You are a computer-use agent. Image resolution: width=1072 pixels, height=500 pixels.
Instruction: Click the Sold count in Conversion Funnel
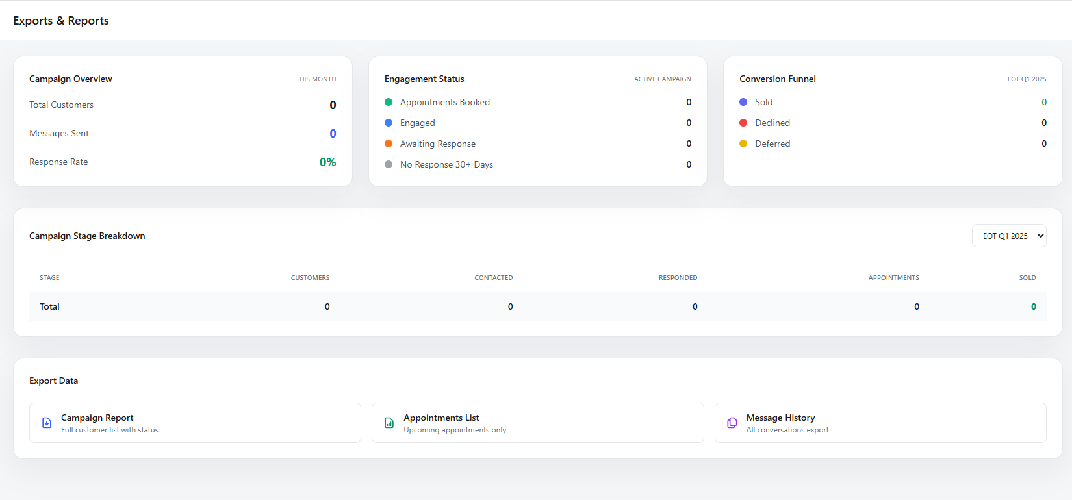1044,102
